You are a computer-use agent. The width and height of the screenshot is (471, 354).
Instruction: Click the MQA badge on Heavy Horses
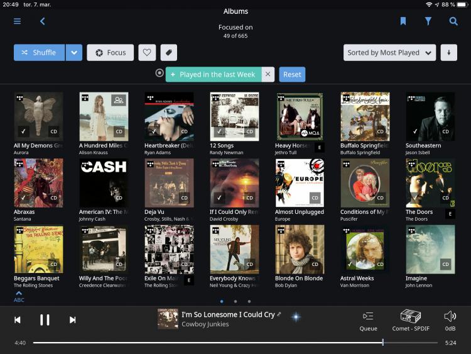[x=310, y=133]
